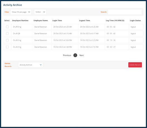Click Login Status column header
This screenshot has height=128, width=147.
[135, 20]
